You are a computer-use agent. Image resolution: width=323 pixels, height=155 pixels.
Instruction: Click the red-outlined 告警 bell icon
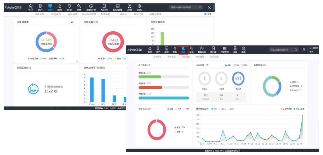[183, 50]
